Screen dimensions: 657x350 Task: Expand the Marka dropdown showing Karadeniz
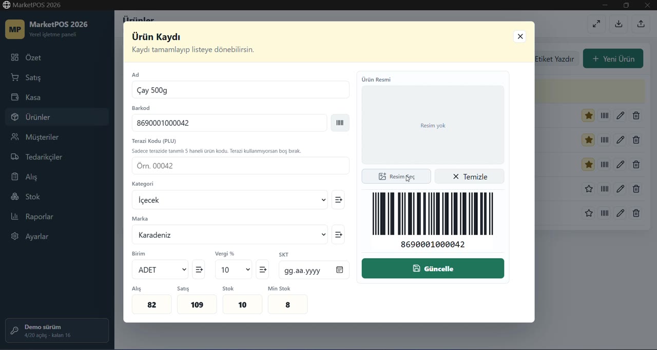(x=230, y=235)
